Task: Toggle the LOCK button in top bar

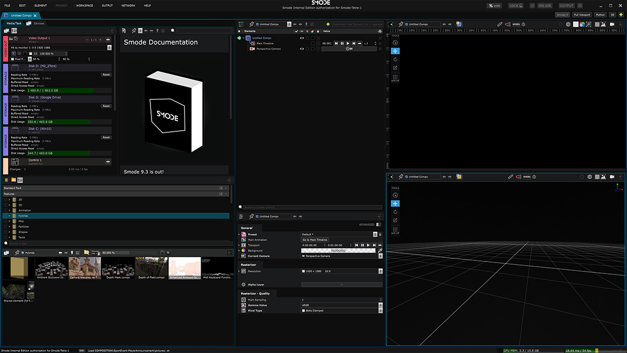Action: click(516, 5)
